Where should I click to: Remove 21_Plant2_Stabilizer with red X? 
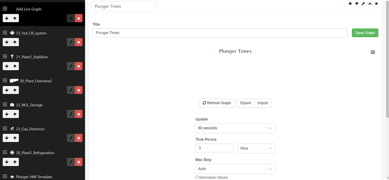coord(79,66)
